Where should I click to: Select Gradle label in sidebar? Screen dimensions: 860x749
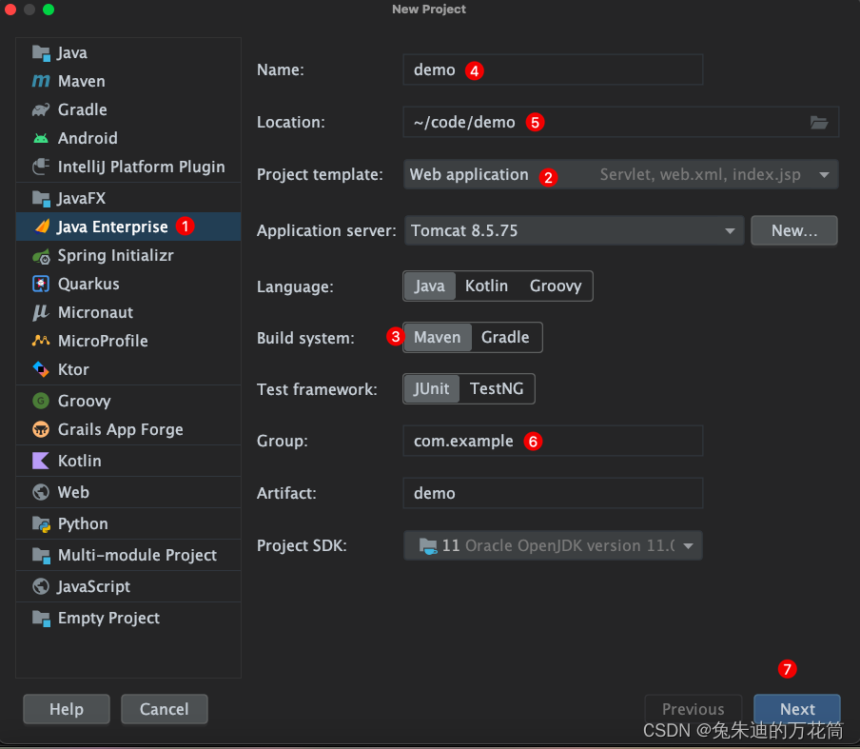click(82, 109)
